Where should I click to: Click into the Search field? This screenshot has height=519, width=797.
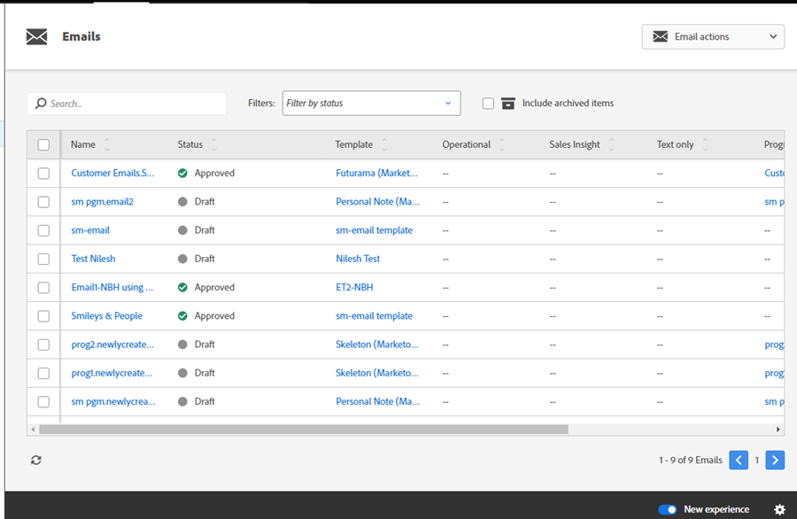point(127,104)
